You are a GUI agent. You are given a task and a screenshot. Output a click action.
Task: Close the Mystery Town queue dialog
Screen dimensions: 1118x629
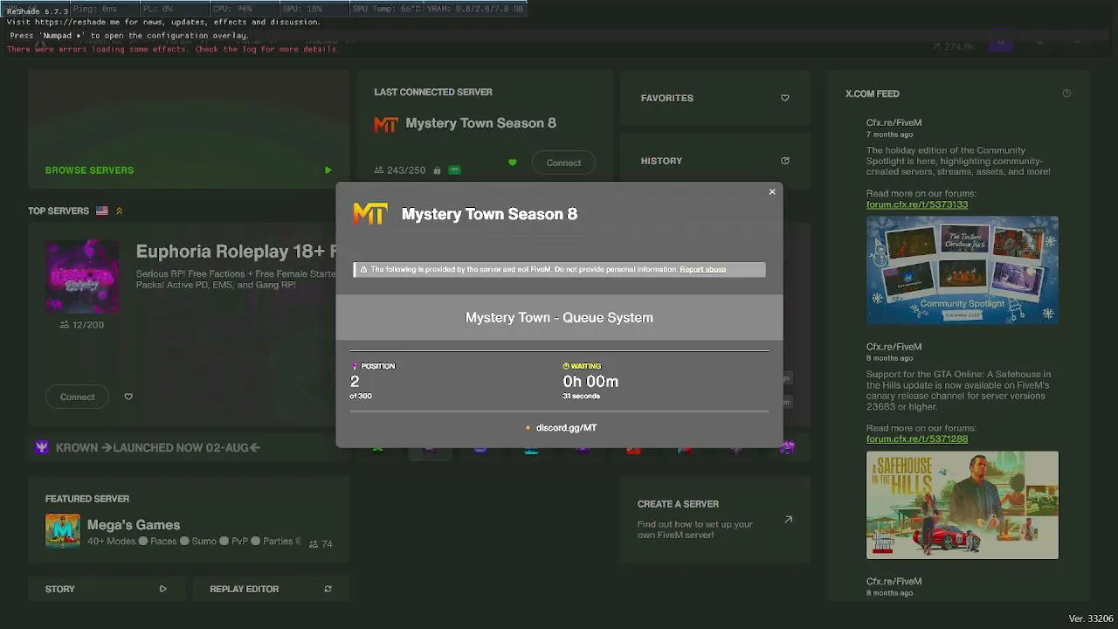point(772,191)
